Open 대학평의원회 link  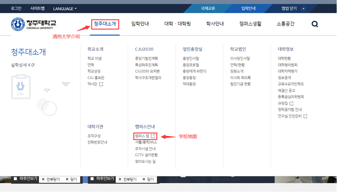(288, 65)
